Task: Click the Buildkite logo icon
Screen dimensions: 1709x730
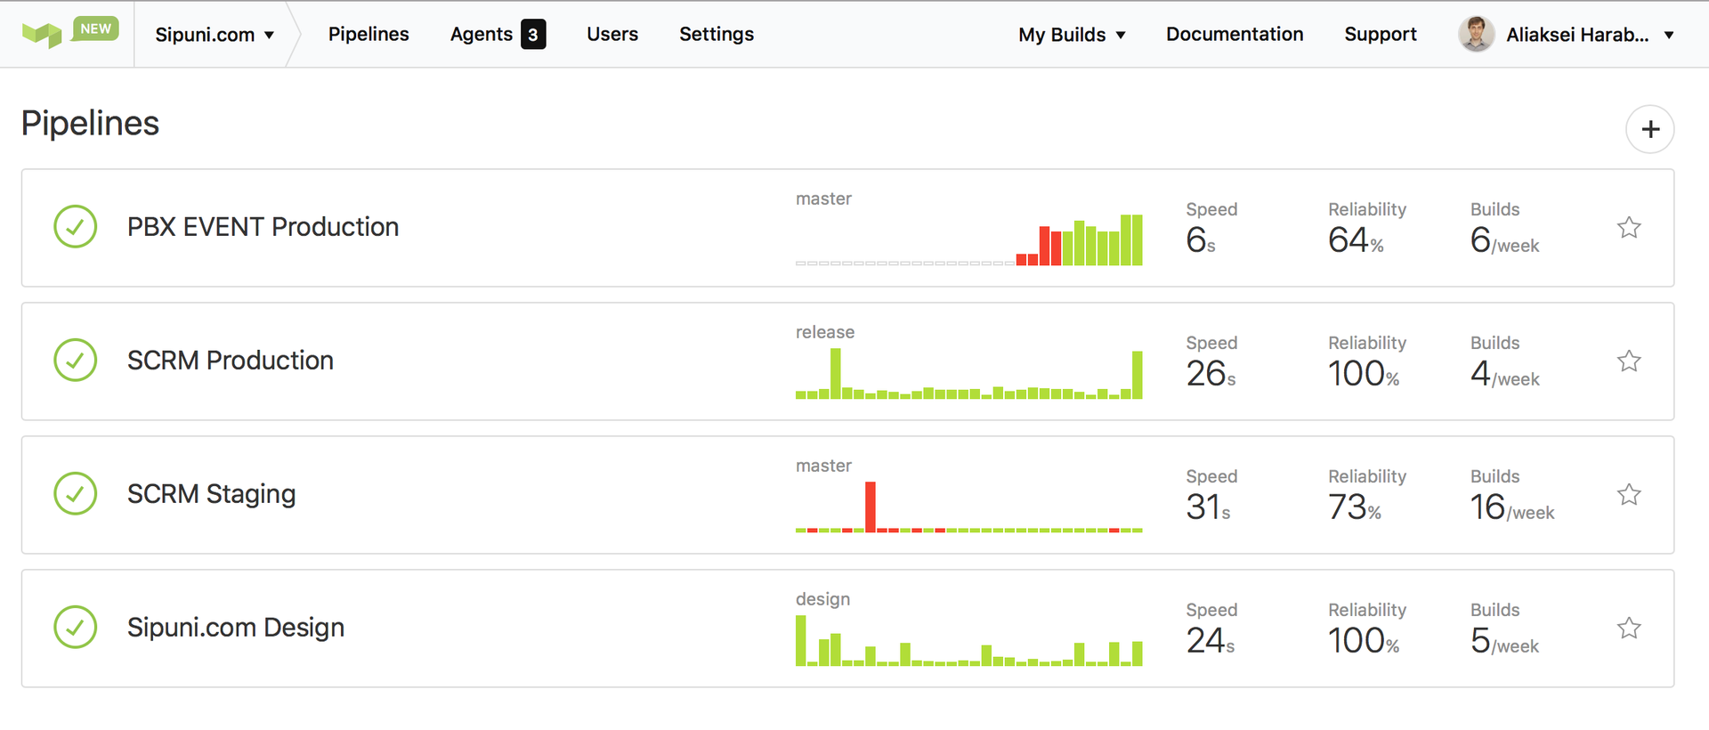Action: coord(42,35)
